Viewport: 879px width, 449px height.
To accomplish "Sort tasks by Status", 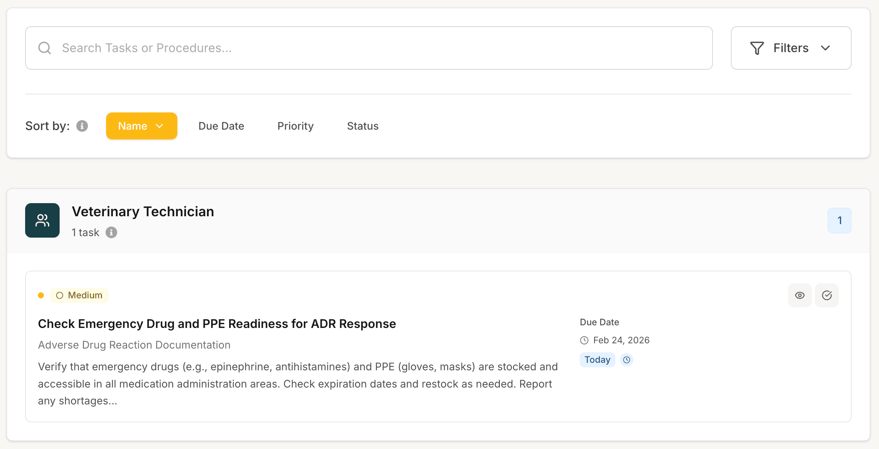I will [363, 126].
